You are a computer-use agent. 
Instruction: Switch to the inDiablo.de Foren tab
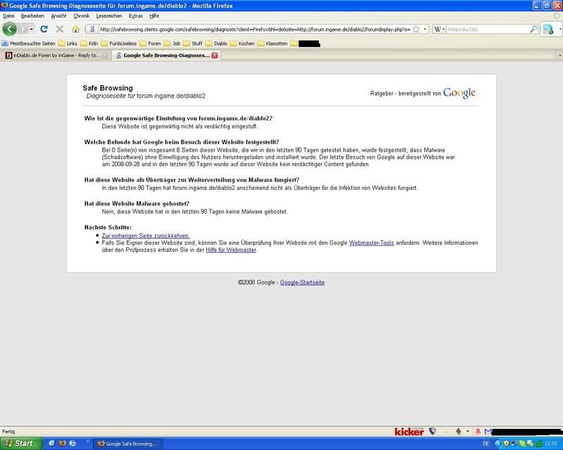click(56, 56)
